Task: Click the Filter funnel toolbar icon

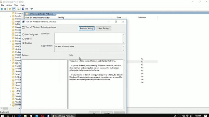Action: (32, 9)
